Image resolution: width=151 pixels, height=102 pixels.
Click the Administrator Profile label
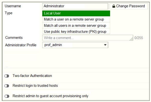click(x=21, y=45)
